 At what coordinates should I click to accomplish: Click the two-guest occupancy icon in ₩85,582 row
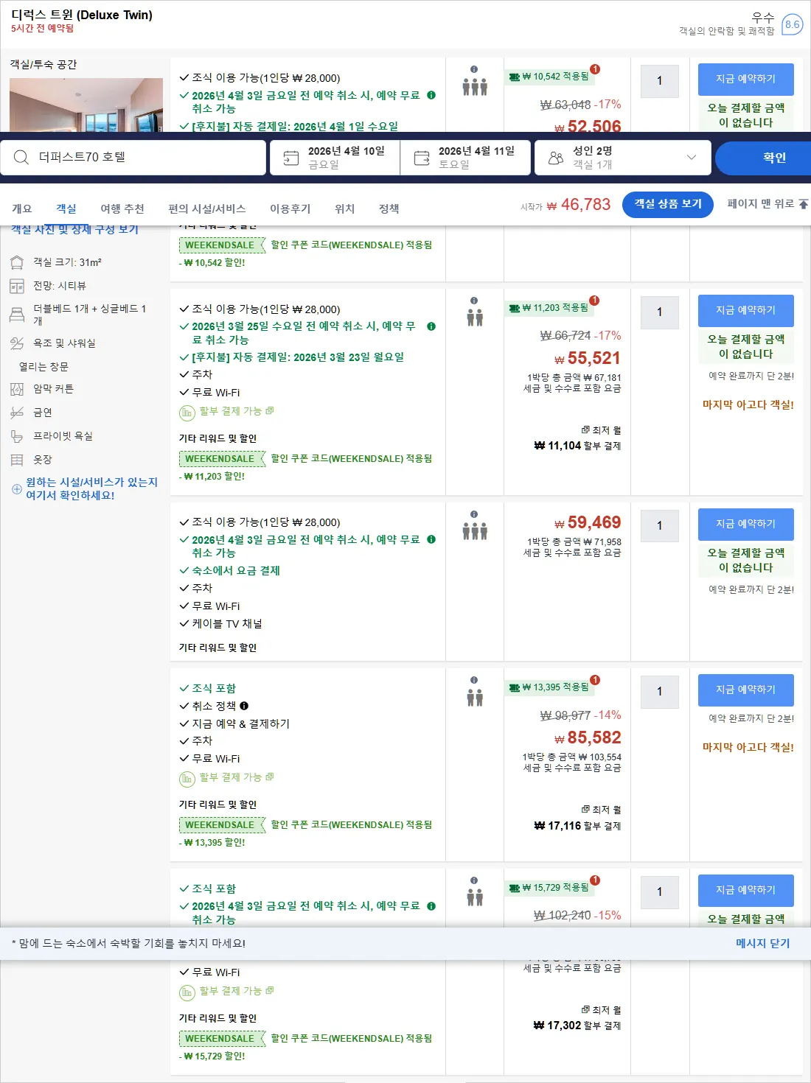(x=475, y=697)
